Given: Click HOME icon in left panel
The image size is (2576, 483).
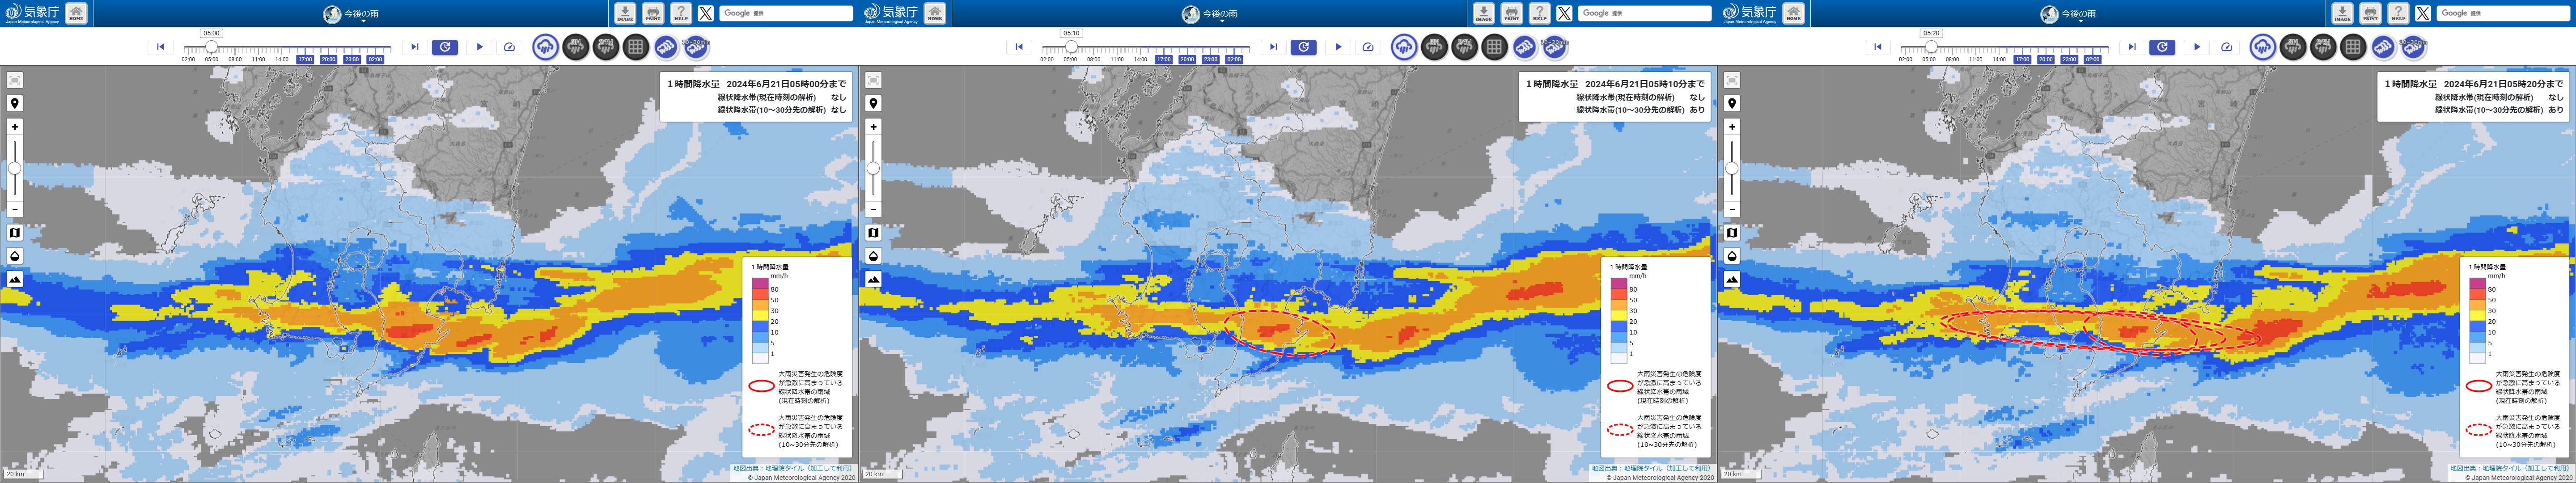Looking at the screenshot, I should [76, 13].
